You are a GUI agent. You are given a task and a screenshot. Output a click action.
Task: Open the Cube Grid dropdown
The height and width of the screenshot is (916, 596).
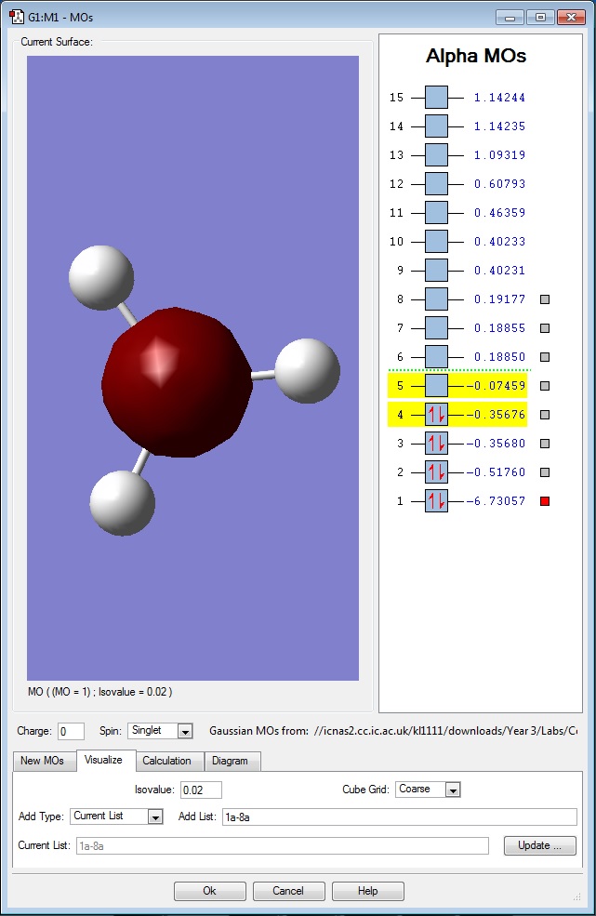tap(453, 790)
